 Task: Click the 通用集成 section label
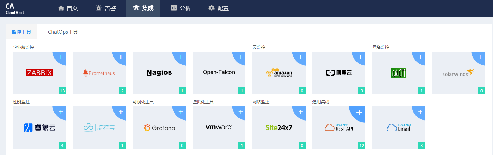[321, 102]
